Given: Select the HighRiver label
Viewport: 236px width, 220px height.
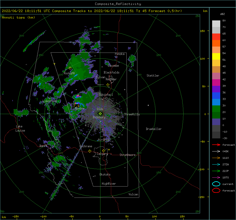Looking at the screenshot, I should click(109, 184).
